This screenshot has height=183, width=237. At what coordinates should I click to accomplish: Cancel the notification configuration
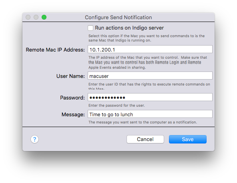pyautogui.click(x=145, y=139)
